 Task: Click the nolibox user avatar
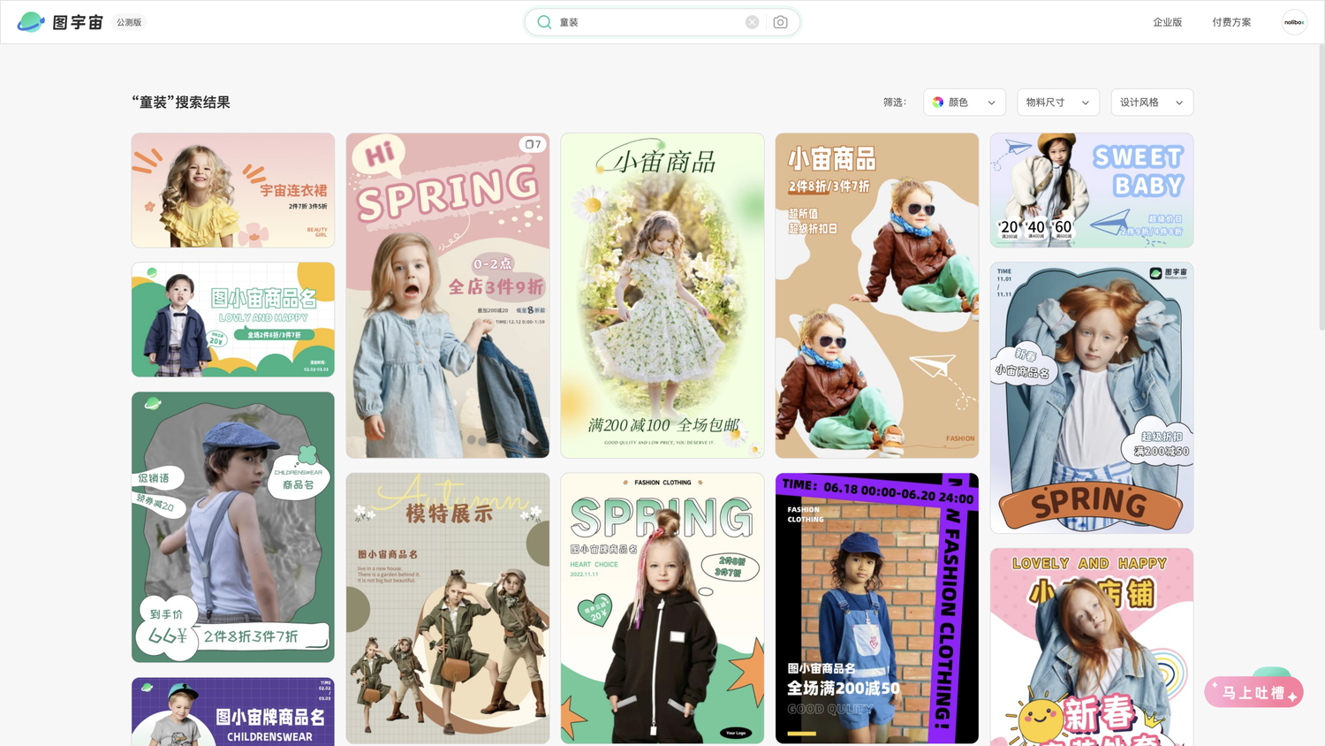[1294, 22]
